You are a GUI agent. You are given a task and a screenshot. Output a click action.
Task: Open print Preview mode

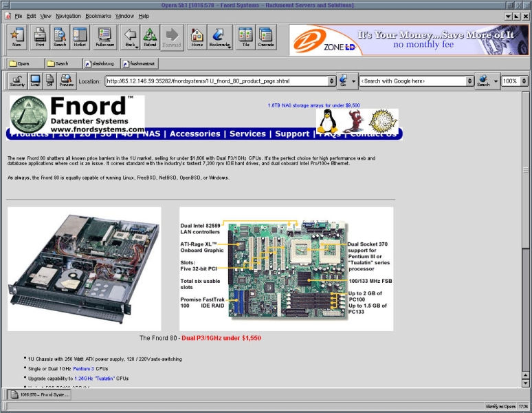click(x=67, y=81)
